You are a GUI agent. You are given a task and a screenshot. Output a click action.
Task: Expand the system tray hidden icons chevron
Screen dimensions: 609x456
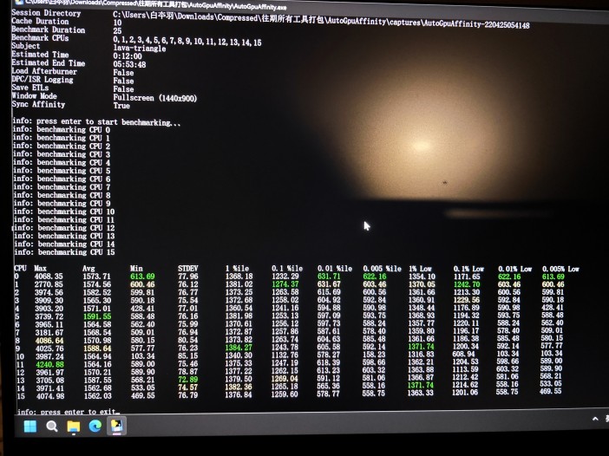tap(595, 419)
